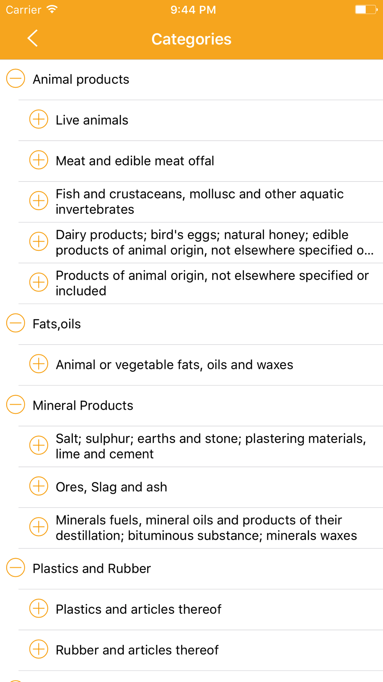Click plus icon beside Fish and crustaceans
This screenshot has height=682, width=383.
[x=39, y=201]
